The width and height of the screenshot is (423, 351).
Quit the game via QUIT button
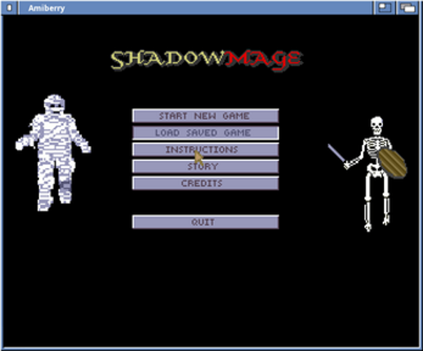(206, 222)
